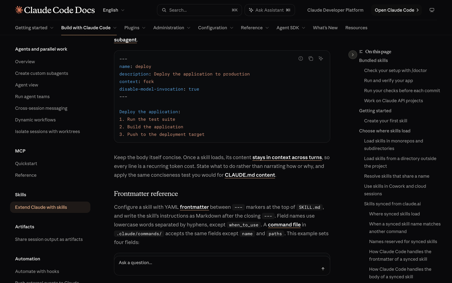Select Extend Claude with skills
Screen dimensions: 452x283
[x=50, y=207]
